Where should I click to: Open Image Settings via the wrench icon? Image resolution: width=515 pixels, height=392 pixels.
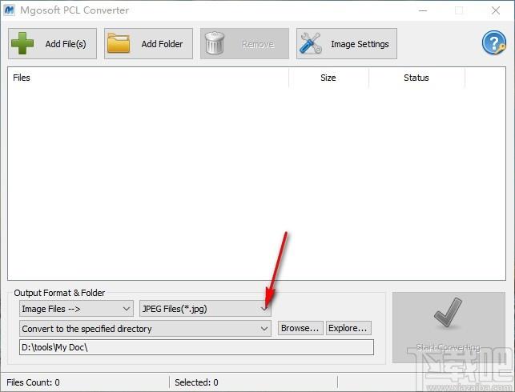click(x=311, y=43)
